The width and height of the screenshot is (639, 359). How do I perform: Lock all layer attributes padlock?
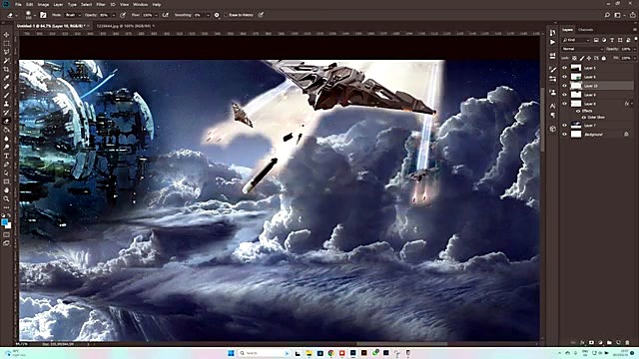pos(603,58)
